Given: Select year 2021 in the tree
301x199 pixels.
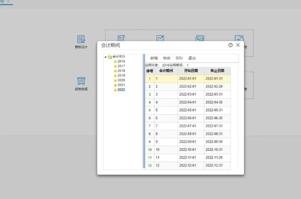Looking at the screenshot, I should (121, 85).
